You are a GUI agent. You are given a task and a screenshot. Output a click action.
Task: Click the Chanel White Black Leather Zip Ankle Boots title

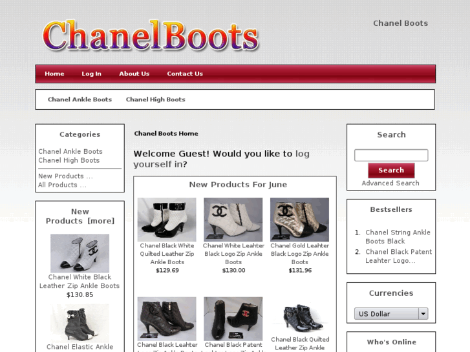(x=80, y=282)
